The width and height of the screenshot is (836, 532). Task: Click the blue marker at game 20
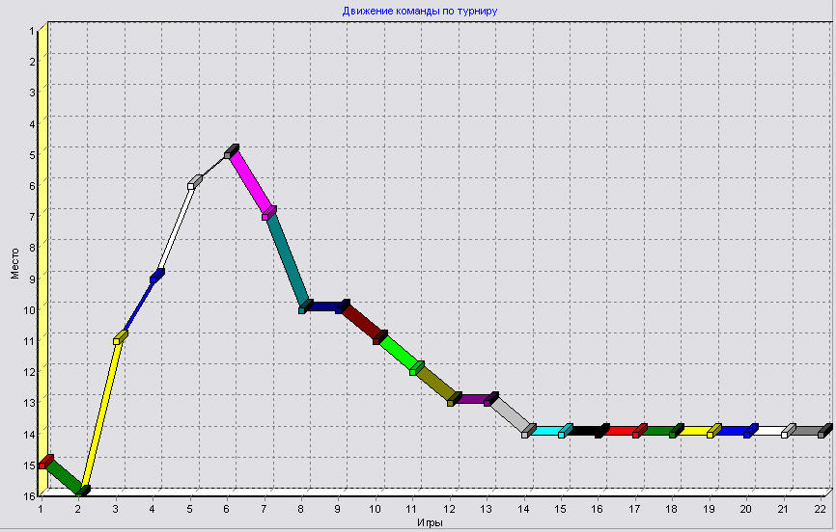click(x=751, y=431)
